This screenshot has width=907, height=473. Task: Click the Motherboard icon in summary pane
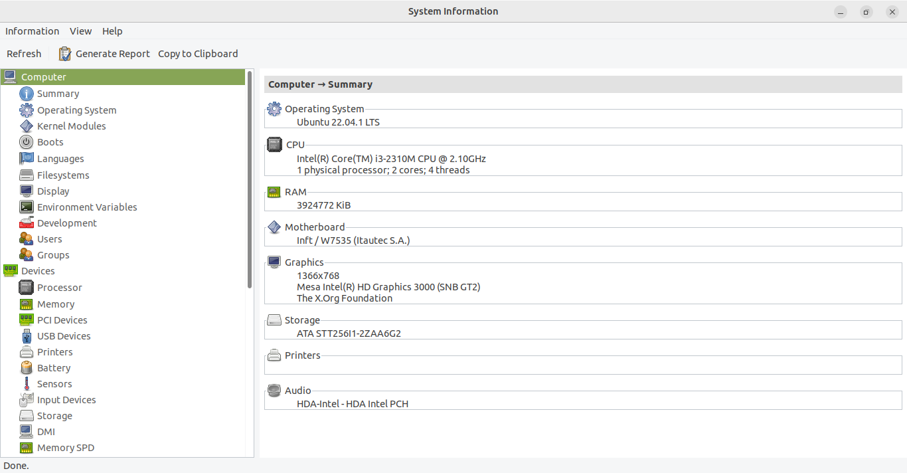(x=274, y=227)
